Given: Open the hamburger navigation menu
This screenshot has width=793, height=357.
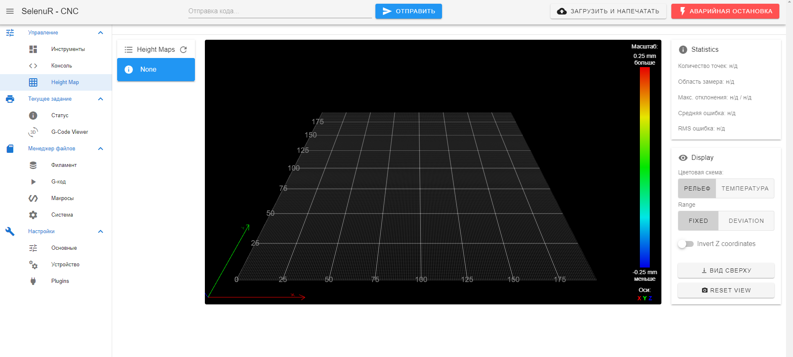Looking at the screenshot, I should (x=10, y=11).
